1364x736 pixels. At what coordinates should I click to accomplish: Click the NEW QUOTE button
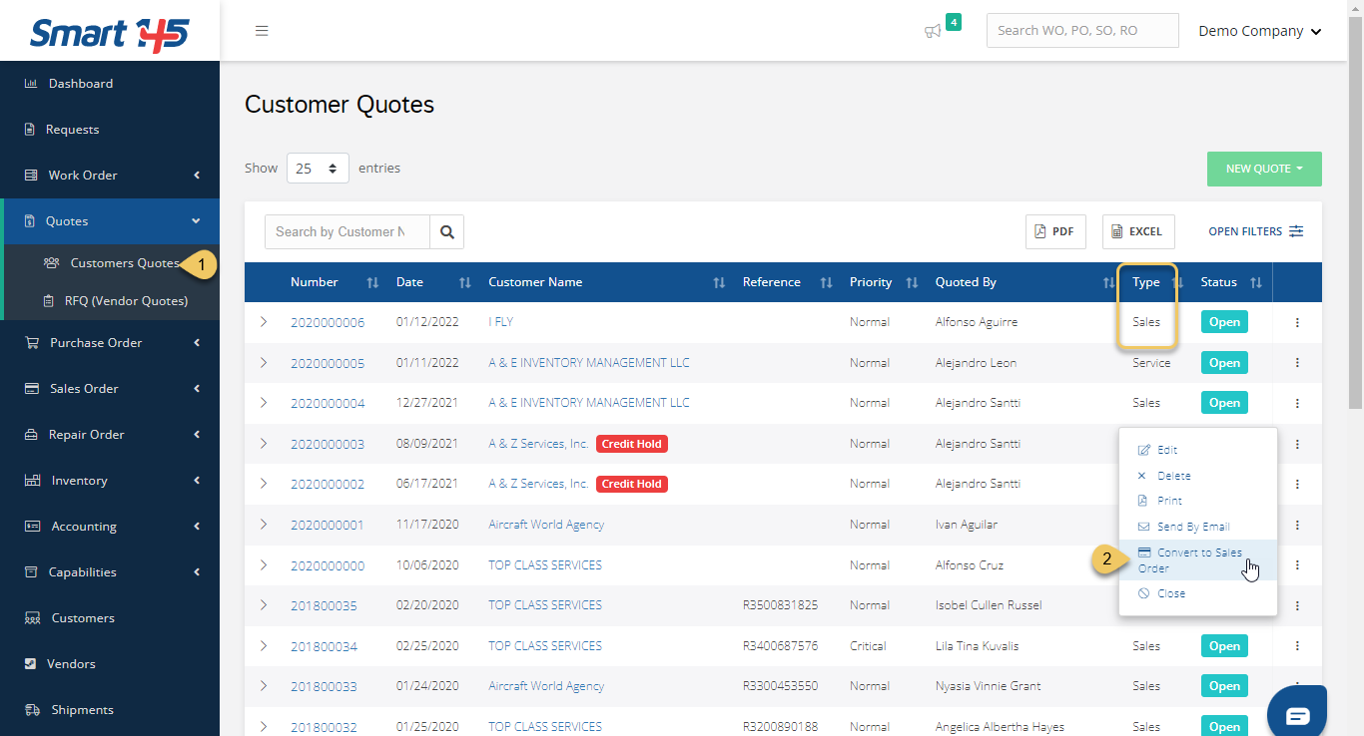(x=1263, y=169)
